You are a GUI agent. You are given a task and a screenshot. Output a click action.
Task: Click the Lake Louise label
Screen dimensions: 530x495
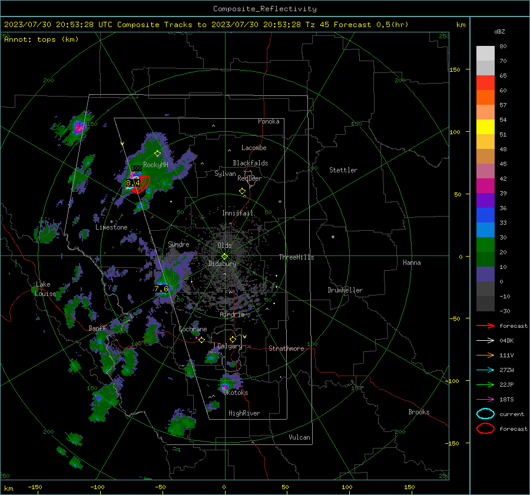pyautogui.click(x=45, y=289)
